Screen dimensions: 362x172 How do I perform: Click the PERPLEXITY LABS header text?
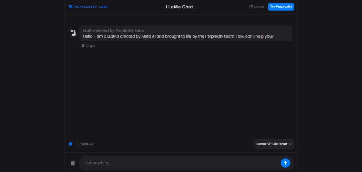92,7
